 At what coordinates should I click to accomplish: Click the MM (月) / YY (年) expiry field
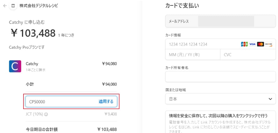[x=193, y=55]
